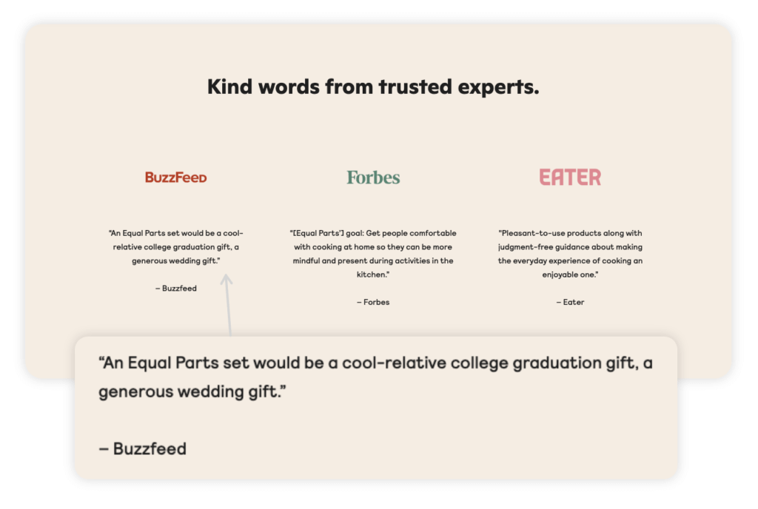Click 'enjoyable one.' in the Eater quote
Screen dimensions: 758x509
[x=571, y=274]
